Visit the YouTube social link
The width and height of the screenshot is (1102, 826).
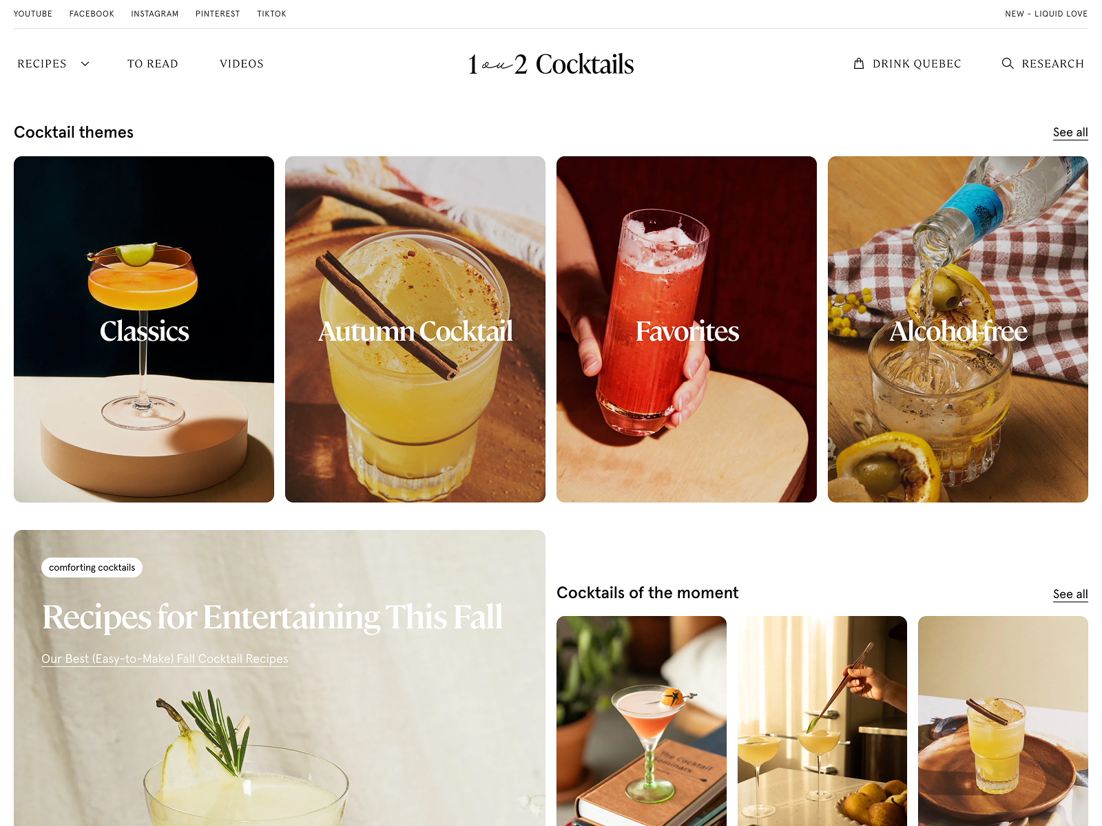pyautogui.click(x=33, y=14)
